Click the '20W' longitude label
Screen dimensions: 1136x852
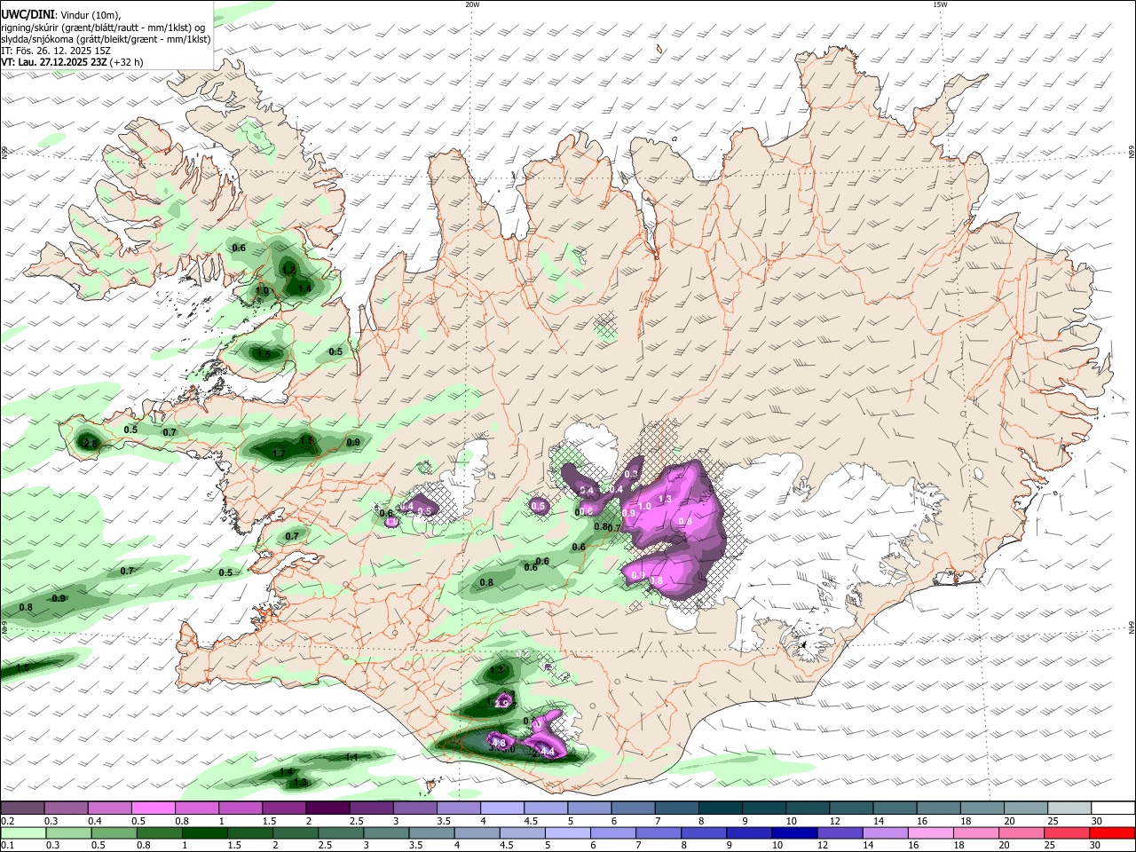[472, 4]
